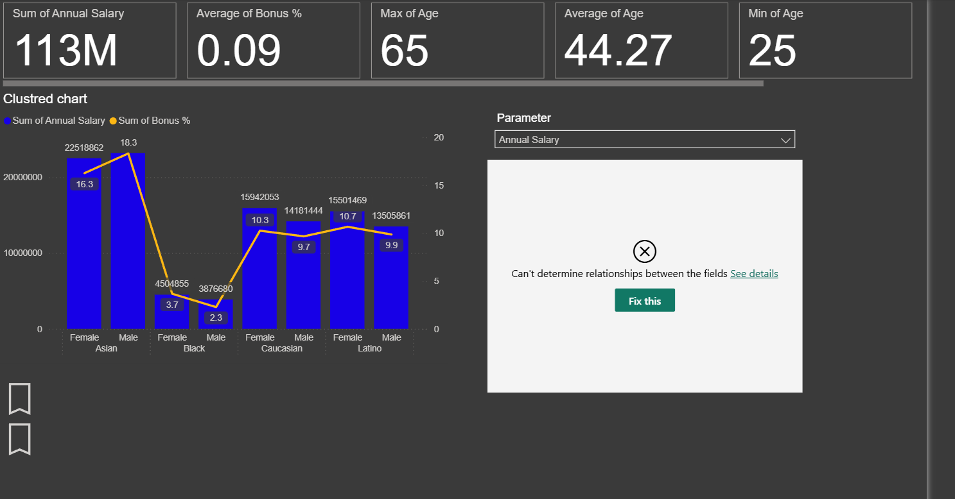
Task: Click the Black Male bar in the chart
Action: point(216,319)
